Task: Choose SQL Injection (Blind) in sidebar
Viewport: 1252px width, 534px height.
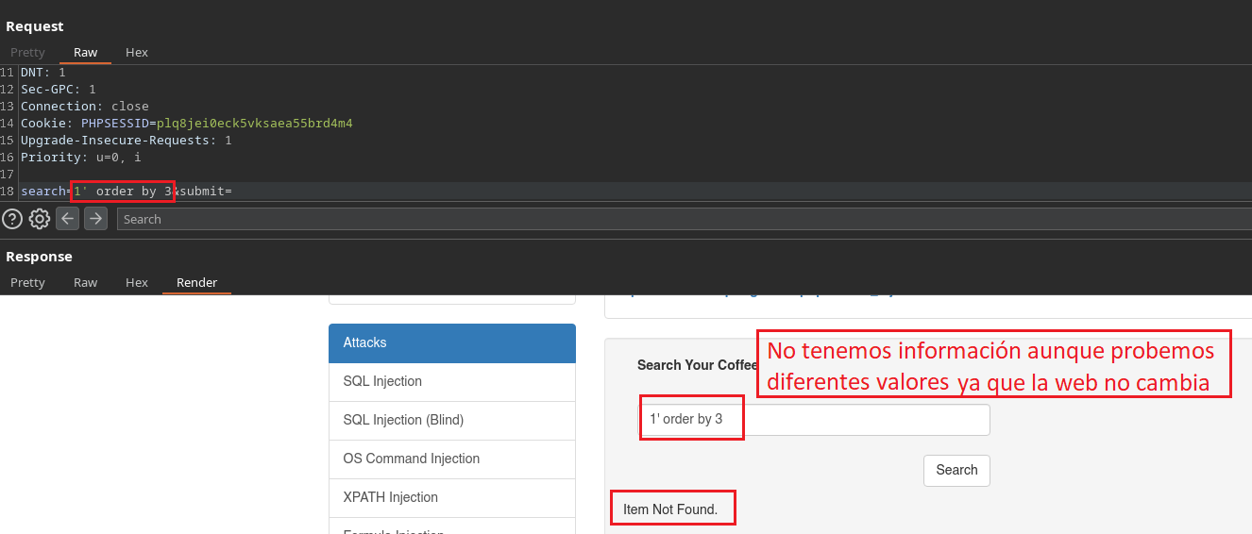Action: pyautogui.click(x=451, y=420)
